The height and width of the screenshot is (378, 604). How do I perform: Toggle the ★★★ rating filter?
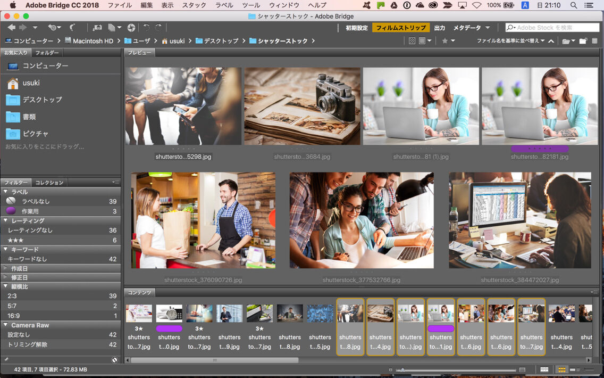16,240
